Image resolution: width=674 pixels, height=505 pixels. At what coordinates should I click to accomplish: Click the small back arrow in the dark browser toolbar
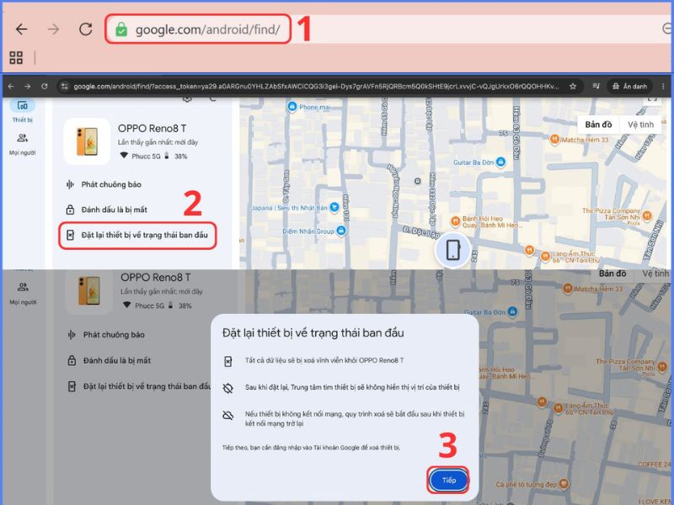click(11, 87)
